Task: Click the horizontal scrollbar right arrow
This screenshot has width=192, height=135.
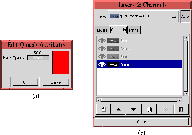Action: coord(179,100)
